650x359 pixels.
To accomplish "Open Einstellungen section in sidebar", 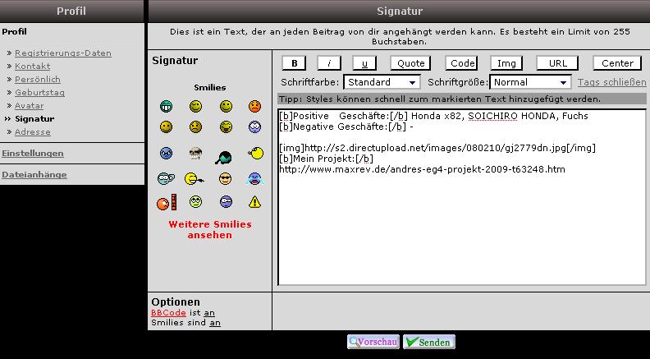I will 33,154.
